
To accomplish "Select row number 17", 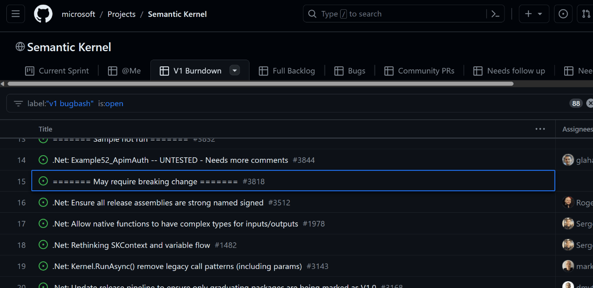I will (x=21, y=224).
